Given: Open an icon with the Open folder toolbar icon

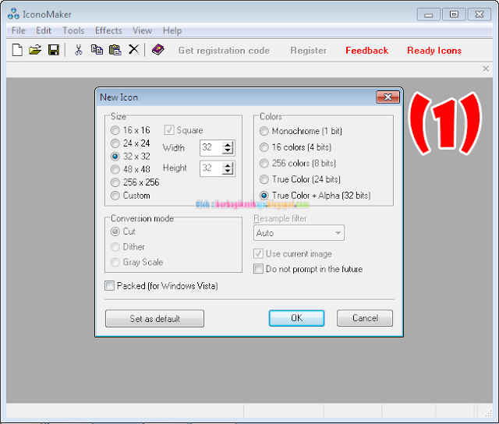Looking at the screenshot, I should coord(35,50).
